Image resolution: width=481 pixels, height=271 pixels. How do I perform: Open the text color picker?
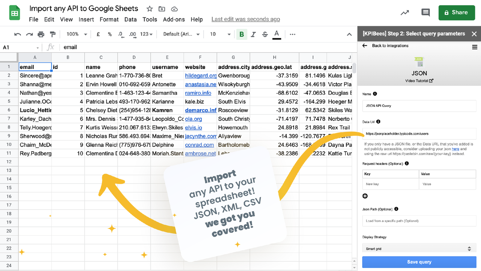[x=277, y=34]
